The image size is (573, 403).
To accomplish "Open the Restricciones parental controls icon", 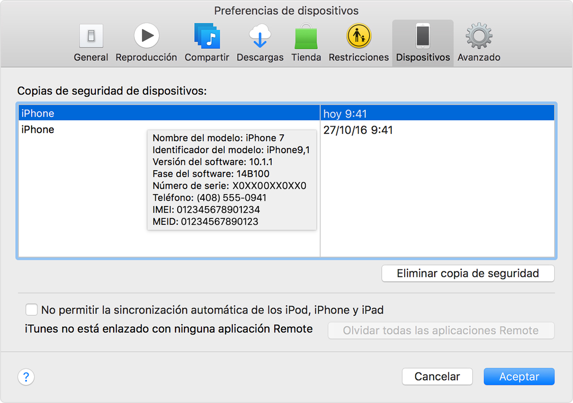I will [359, 36].
